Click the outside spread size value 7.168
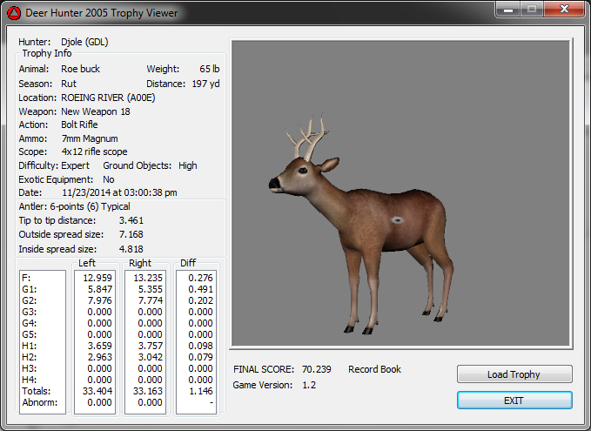Viewport: 591px width, 431px height. (x=131, y=234)
